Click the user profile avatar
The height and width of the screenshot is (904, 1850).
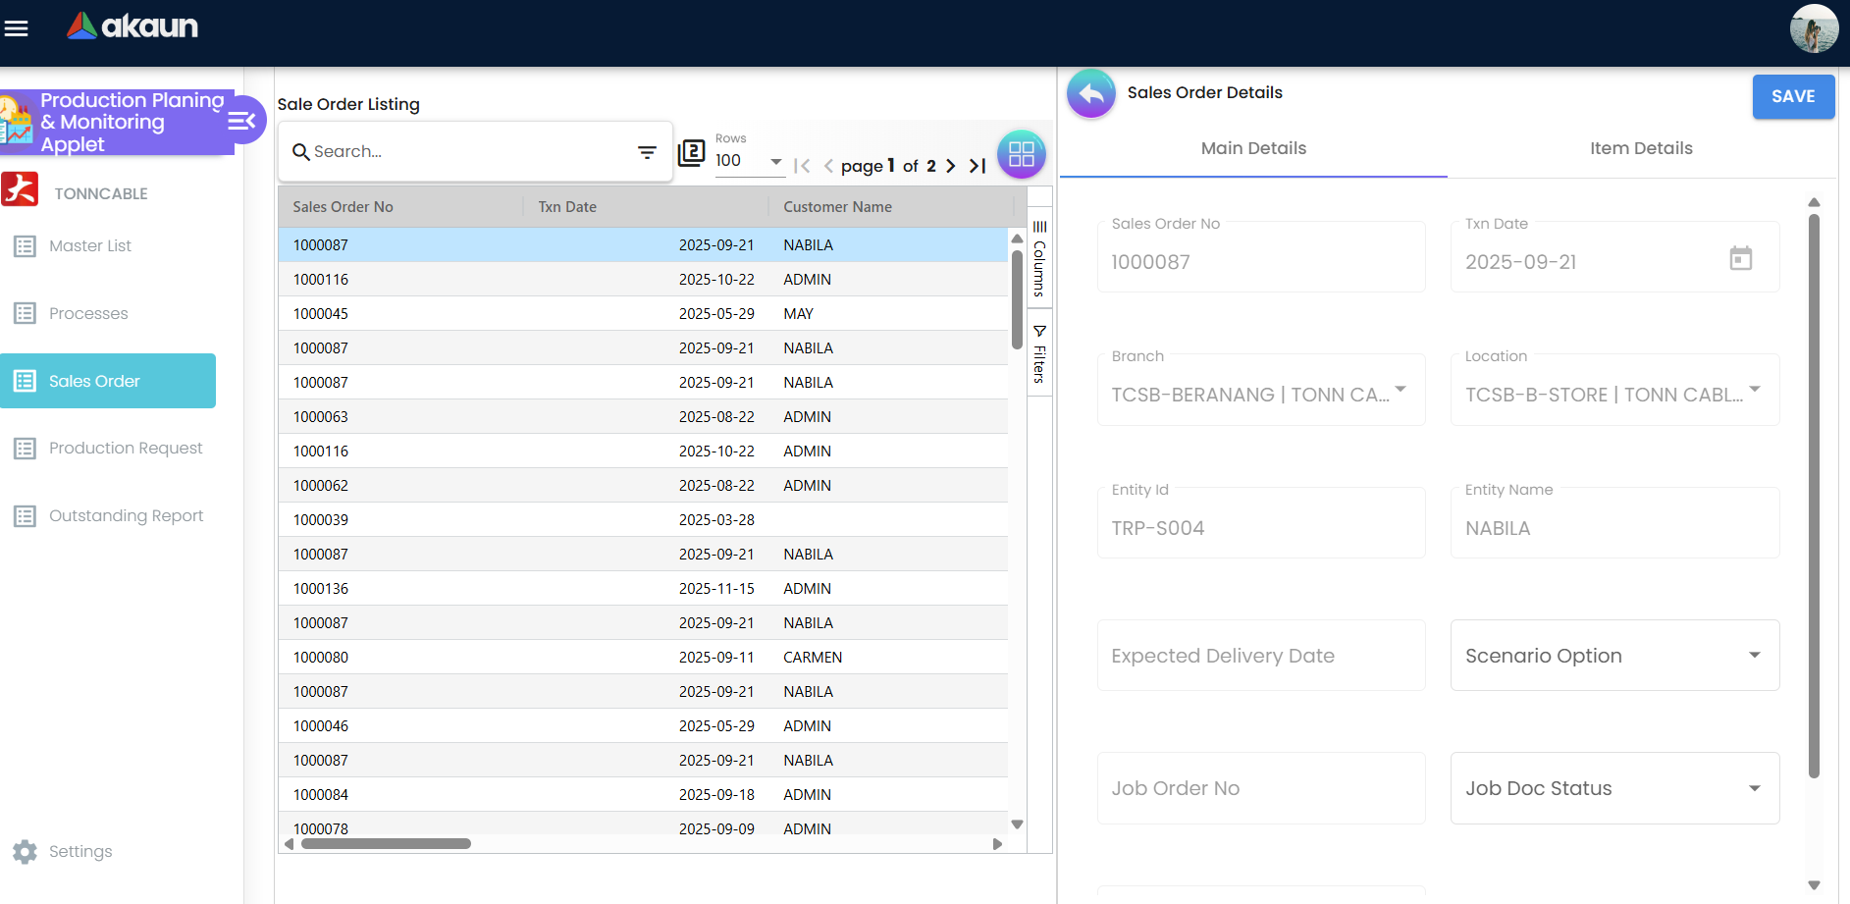tap(1813, 28)
